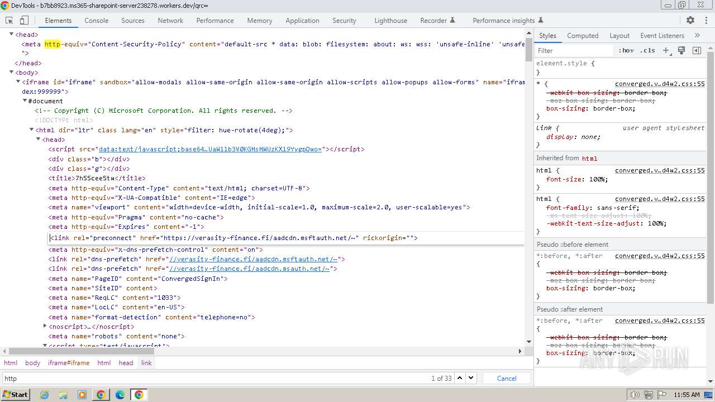Click the styles Filter input field

tap(574, 50)
